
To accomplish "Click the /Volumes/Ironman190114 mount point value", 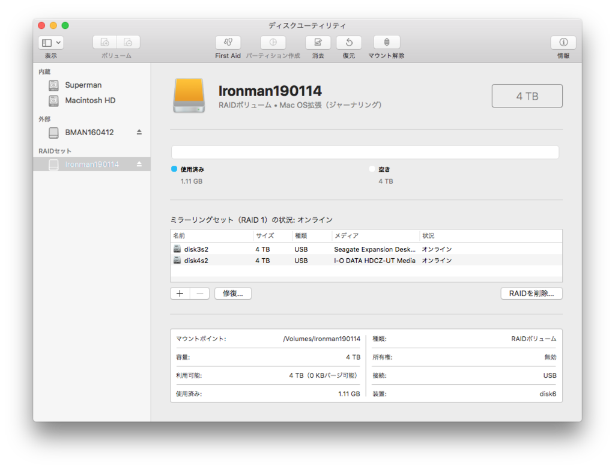I will pyautogui.click(x=321, y=339).
